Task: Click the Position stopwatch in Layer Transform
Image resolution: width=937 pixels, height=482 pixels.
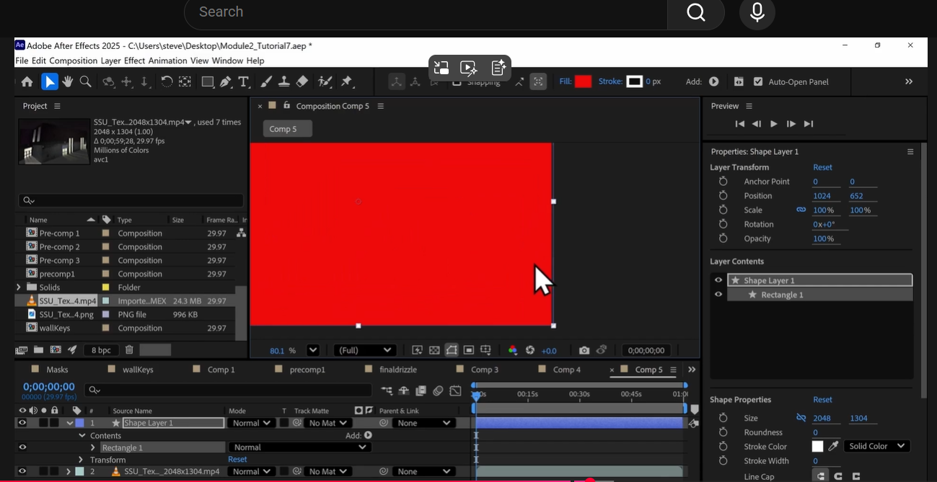Action: pos(723,195)
